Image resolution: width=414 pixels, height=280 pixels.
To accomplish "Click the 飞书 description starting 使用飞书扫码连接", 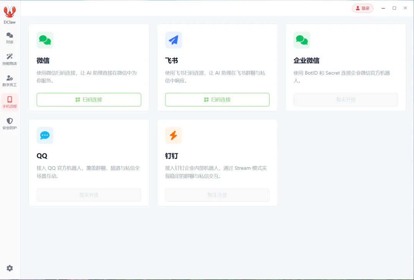I will click(x=215, y=77).
